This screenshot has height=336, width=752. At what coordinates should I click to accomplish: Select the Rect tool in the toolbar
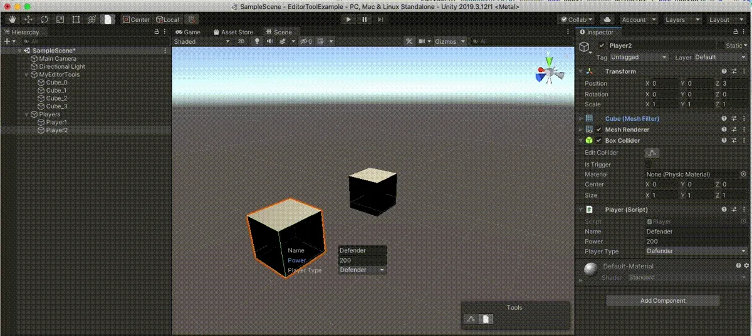[76, 19]
